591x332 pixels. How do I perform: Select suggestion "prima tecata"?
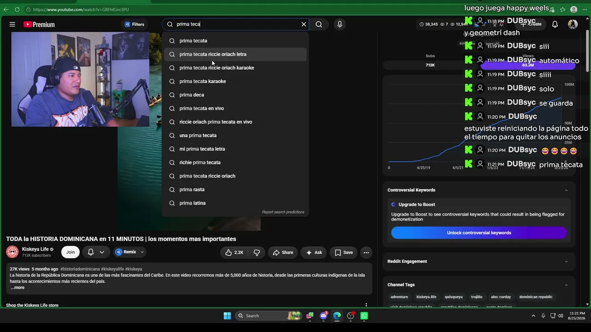235,41
